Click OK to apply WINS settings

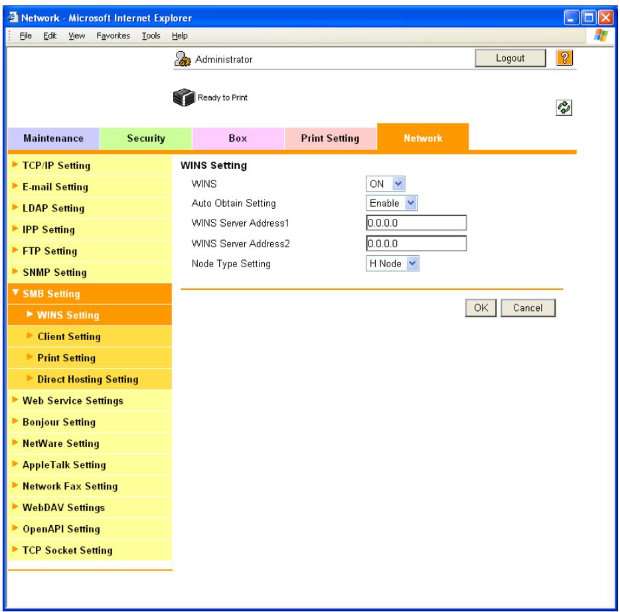pos(481,308)
